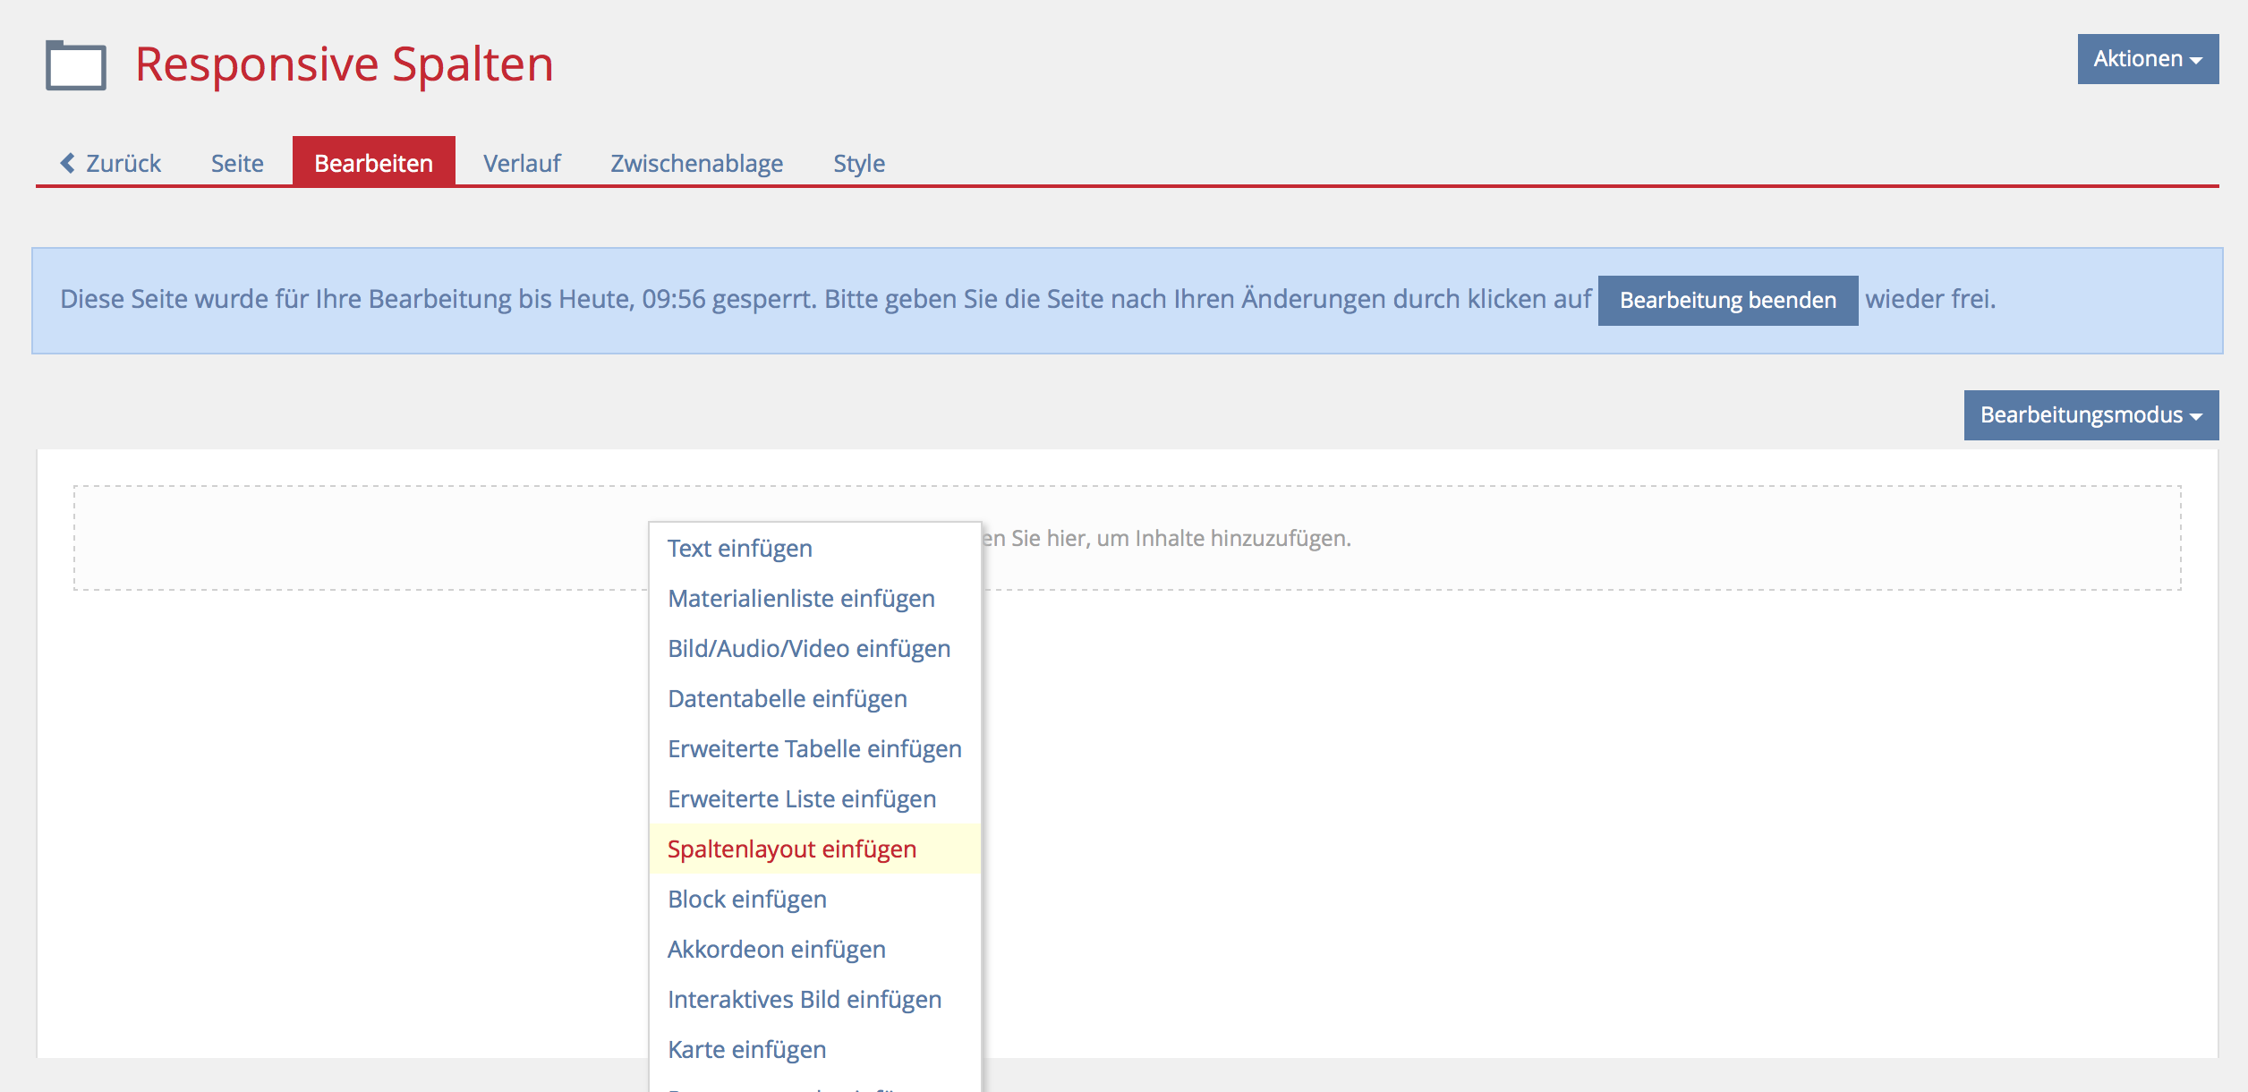
Task: Click the folder icon beside the page title
Action: click(76, 65)
